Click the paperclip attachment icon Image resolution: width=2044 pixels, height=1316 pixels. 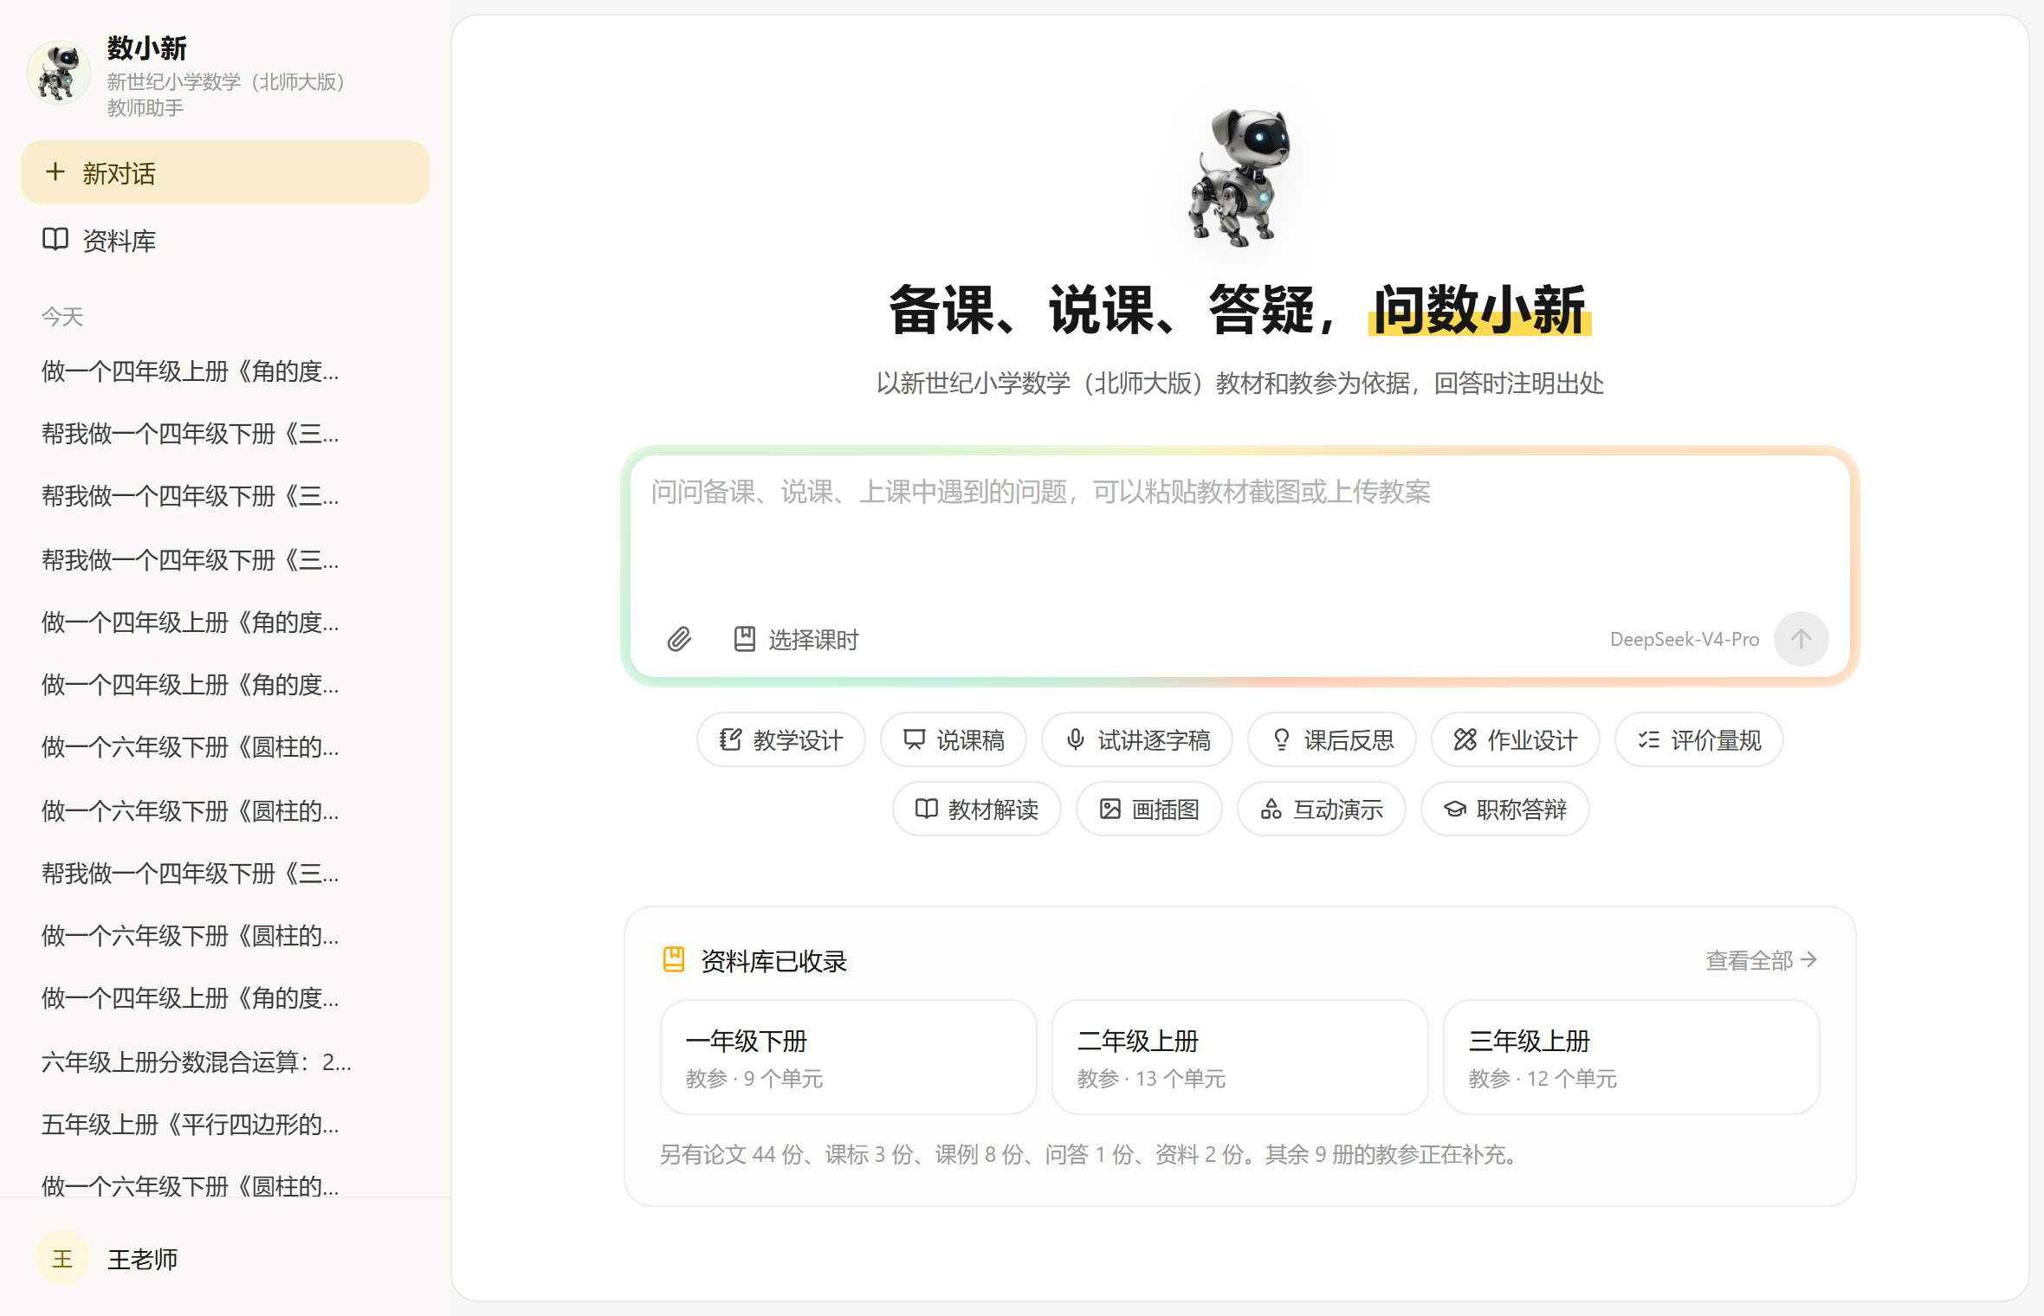pos(679,639)
